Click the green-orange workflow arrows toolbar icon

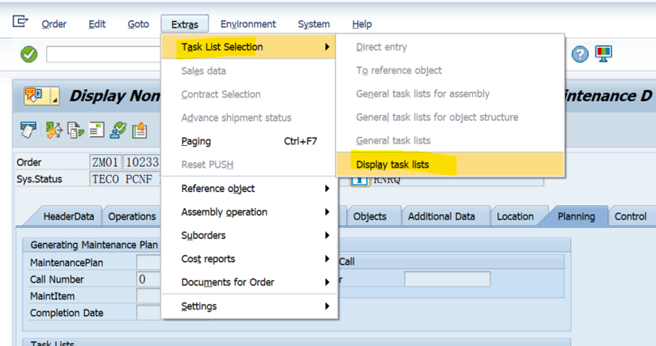[x=54, y=130]
